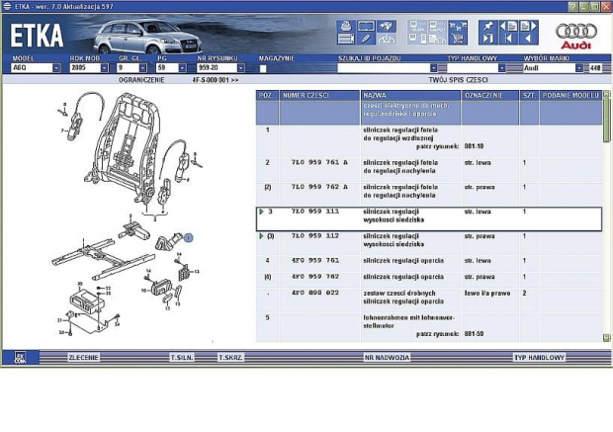Select part number 7L0 959 112
The image size is (613, 432).
[x=315, y=236]
